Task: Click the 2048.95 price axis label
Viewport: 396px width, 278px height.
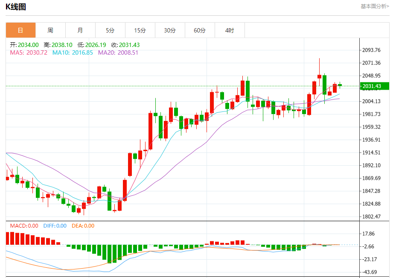Action: click(x=371, y=76)
